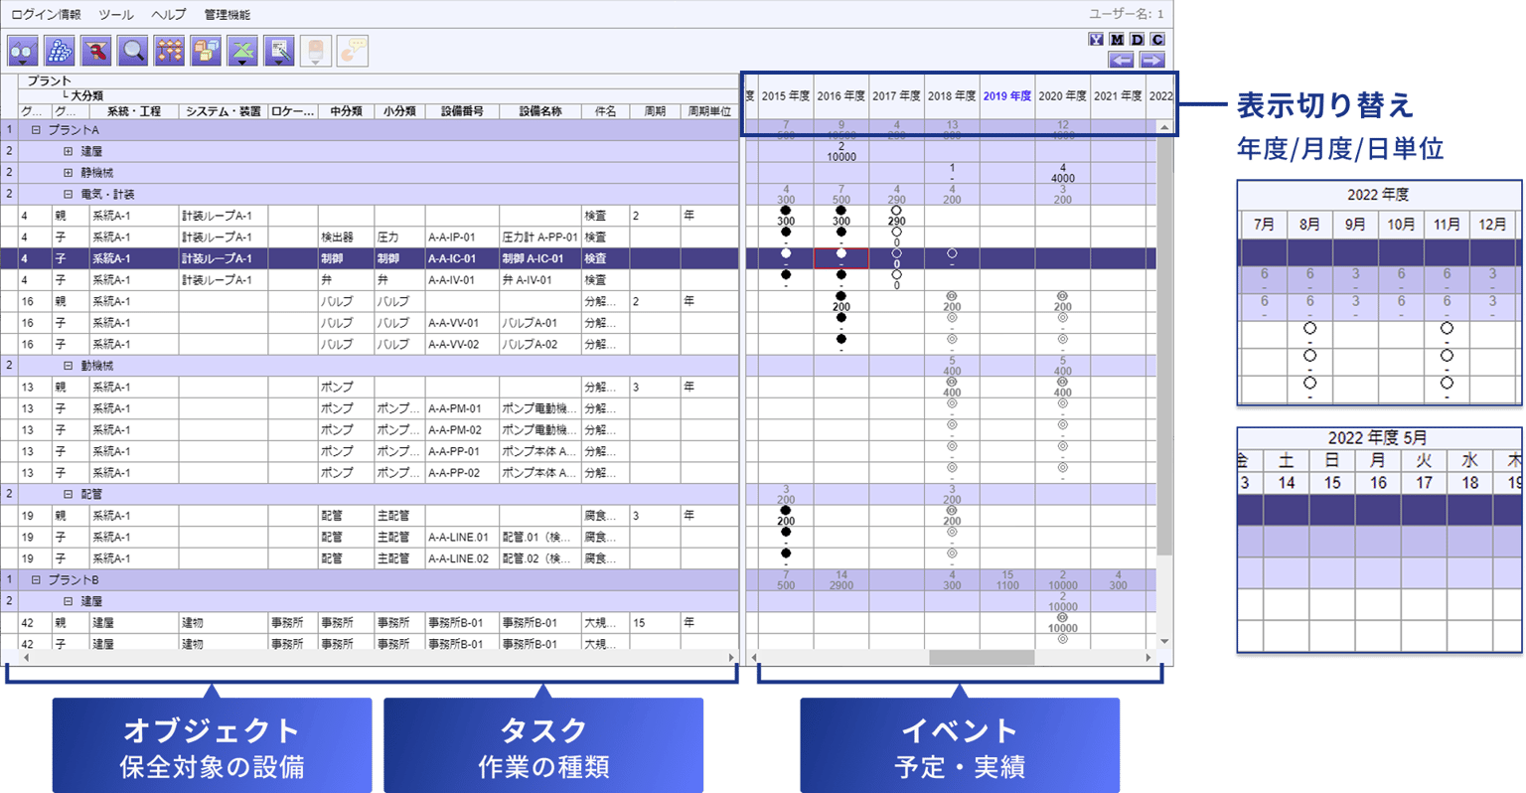The image size is (1526, 793).
Task: Open the ヘルプ menu
Action: [169, 15]
